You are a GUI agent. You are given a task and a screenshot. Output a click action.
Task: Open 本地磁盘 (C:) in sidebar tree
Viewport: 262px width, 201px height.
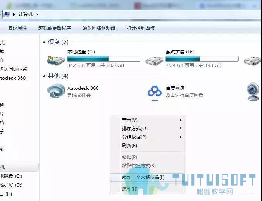click(x=11, y=176)
